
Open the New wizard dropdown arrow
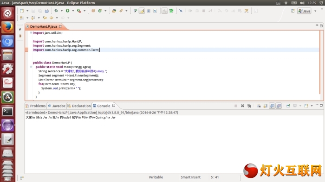tap(27, 11)
